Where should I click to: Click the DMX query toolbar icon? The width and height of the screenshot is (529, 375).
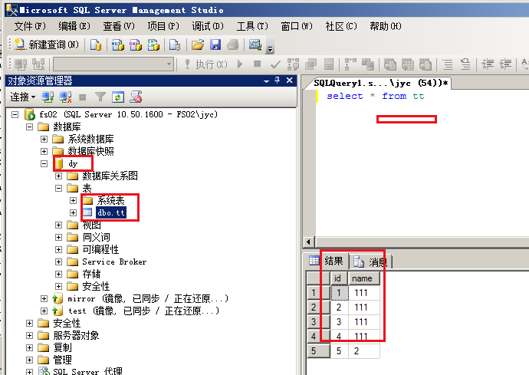pyautogui.click(x=135, y=44)
